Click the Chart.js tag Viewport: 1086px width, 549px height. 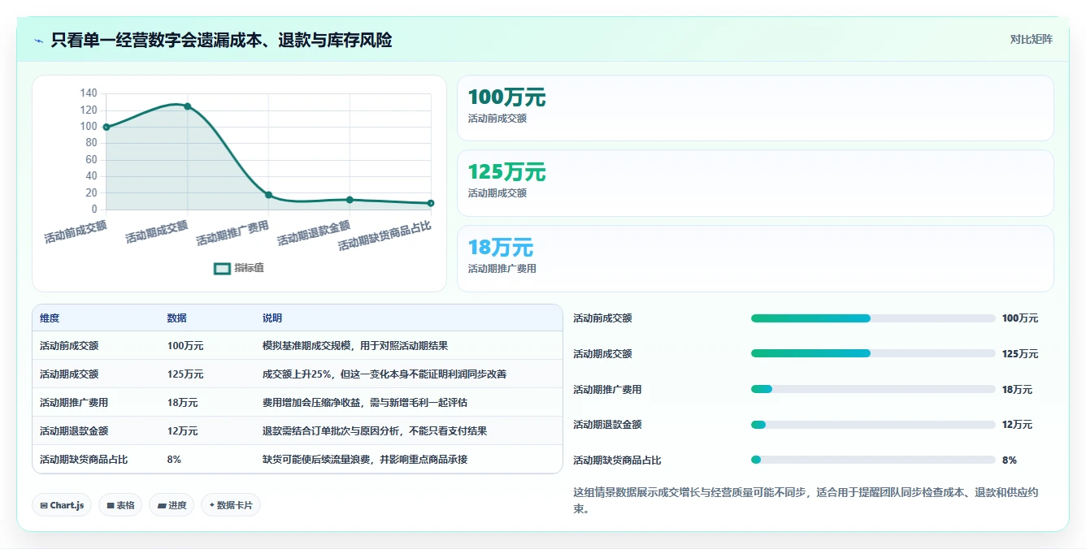coord(62,505)
